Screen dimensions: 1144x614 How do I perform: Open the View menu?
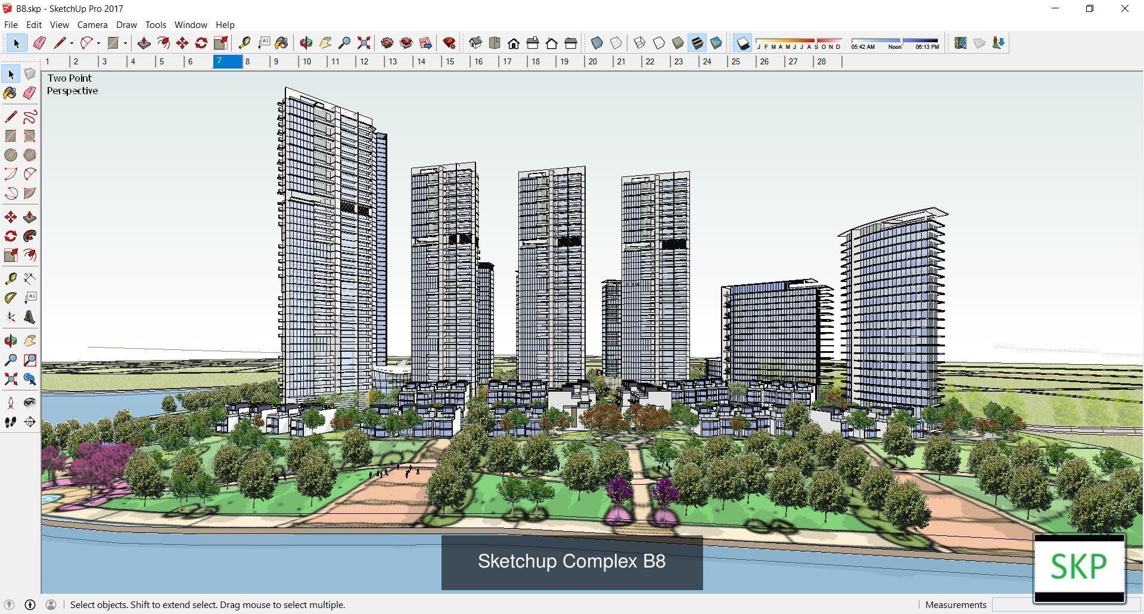click(59, 25)
